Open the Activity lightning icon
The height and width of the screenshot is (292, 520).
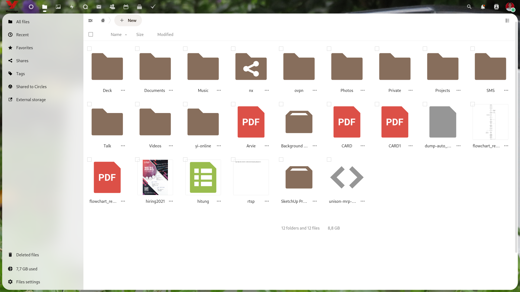(x=72, y=7)
